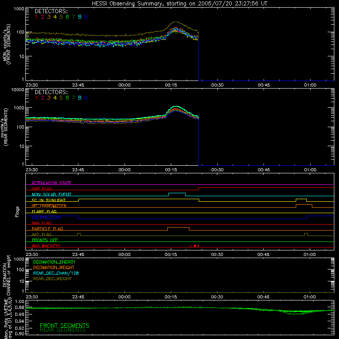
Task: Click the ATTENUATOR_STATE flag label
Action: click(x=51, y=183)
